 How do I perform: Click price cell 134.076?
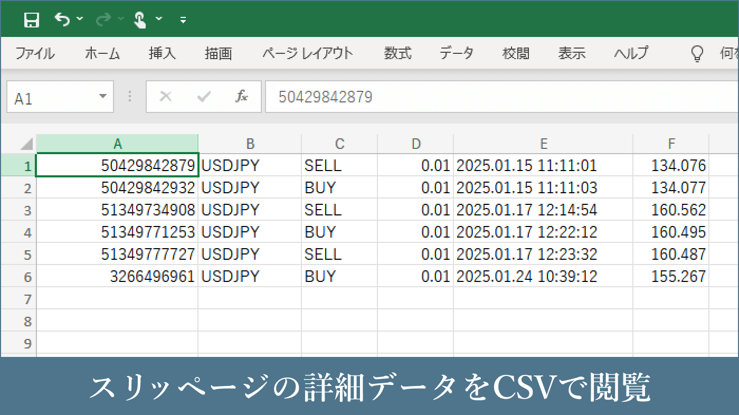pos(671,165)
